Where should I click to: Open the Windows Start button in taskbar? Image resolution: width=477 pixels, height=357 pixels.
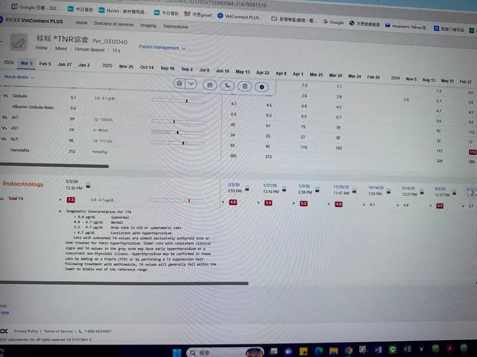[176, 351]
